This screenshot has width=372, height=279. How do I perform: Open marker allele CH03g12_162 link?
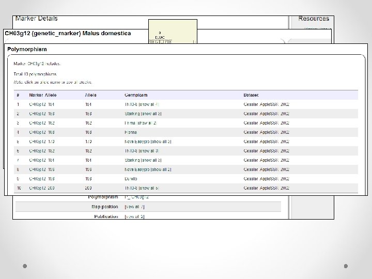click(x=42, y=123)
